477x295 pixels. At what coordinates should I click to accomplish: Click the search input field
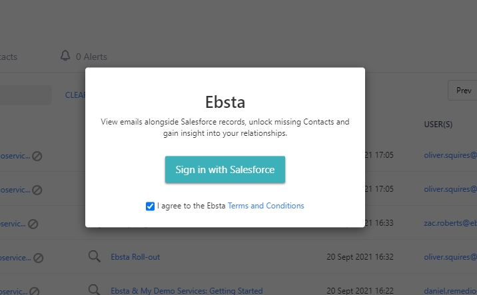coord(25,95)
